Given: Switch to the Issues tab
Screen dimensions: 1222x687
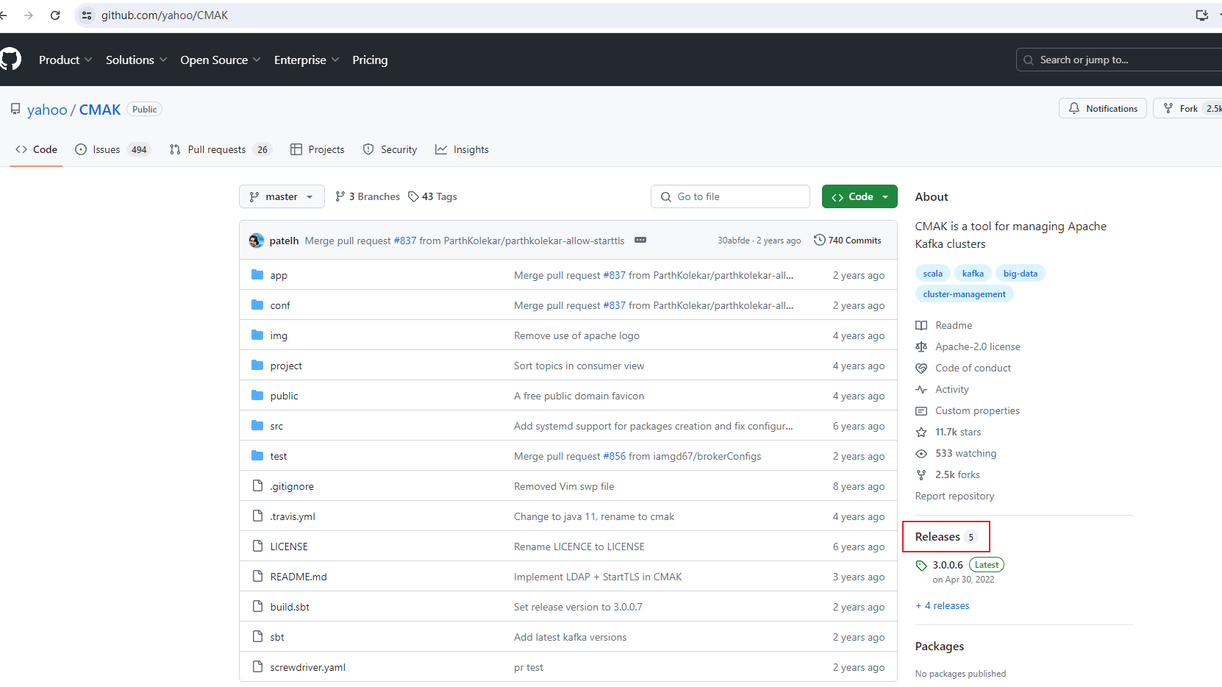Looking at the screenshot, I should [x=110, y=150].
